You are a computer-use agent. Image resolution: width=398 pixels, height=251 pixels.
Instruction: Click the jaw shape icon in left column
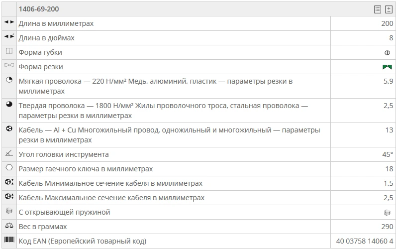click(x=9, y=51)
